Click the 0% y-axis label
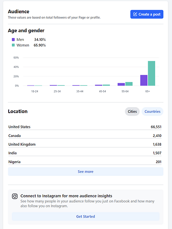This screenshot has height=229, width=172. [17, 86]
